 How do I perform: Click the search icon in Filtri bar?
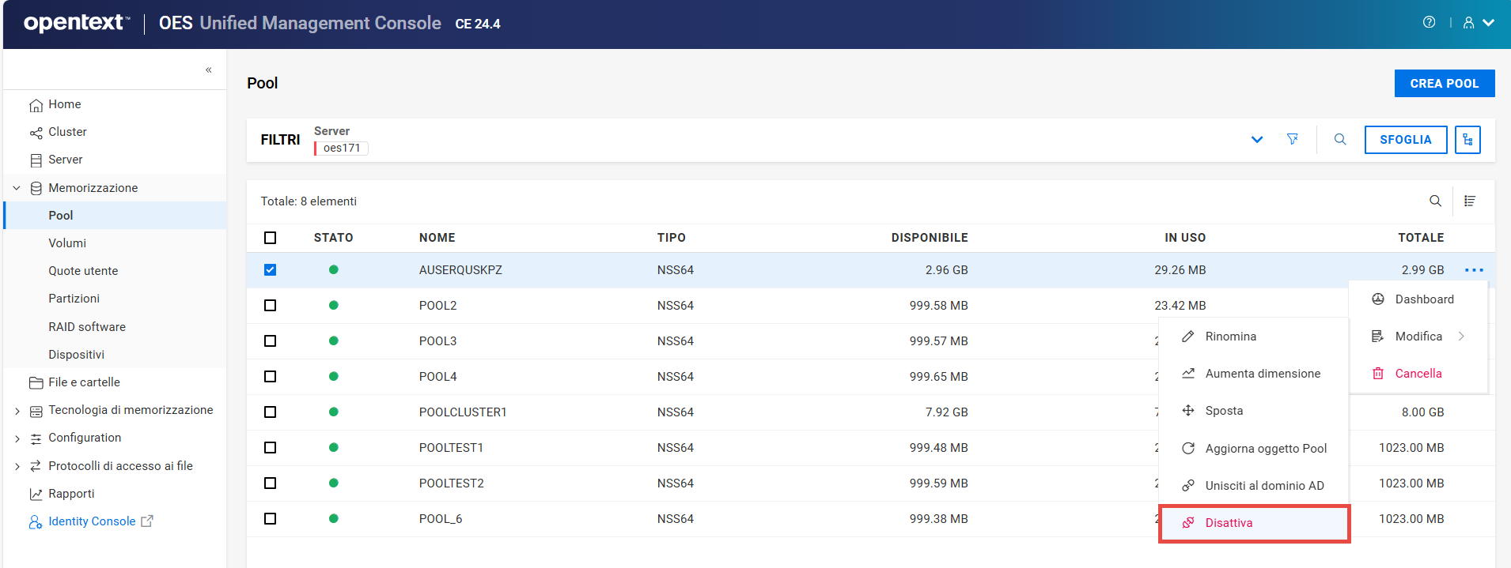[x=1340, y=139]
